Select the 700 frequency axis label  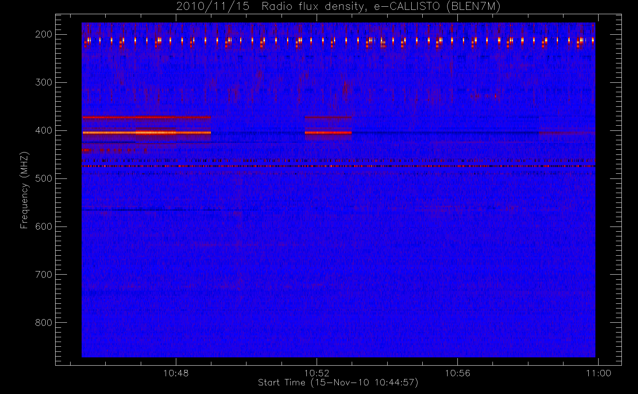tap(44, 275)
